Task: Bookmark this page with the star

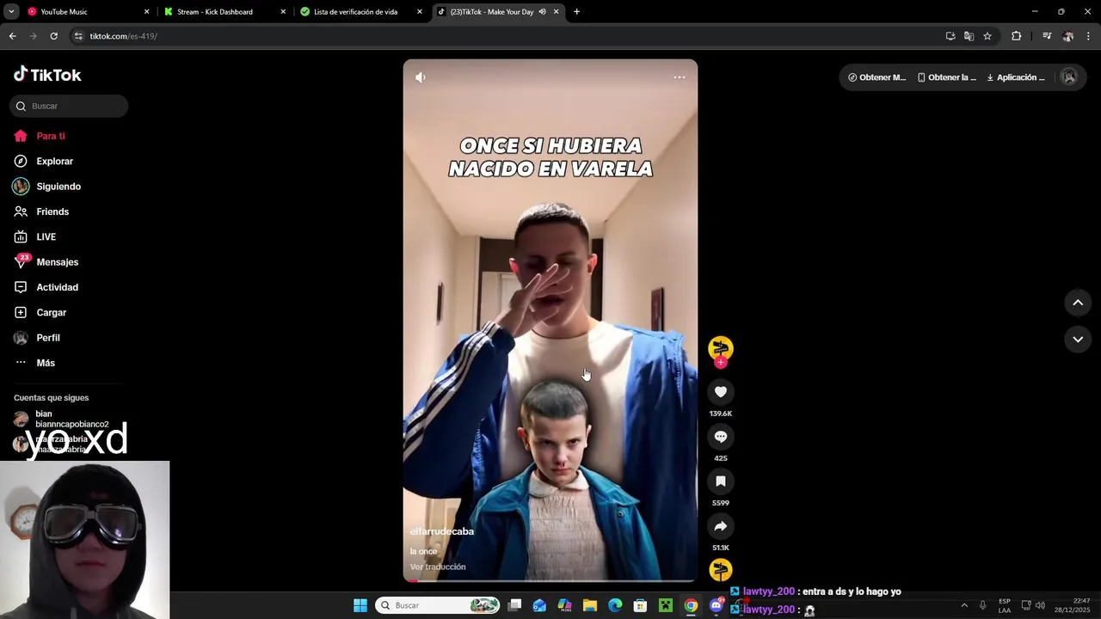Action: [x=987, y=36]
